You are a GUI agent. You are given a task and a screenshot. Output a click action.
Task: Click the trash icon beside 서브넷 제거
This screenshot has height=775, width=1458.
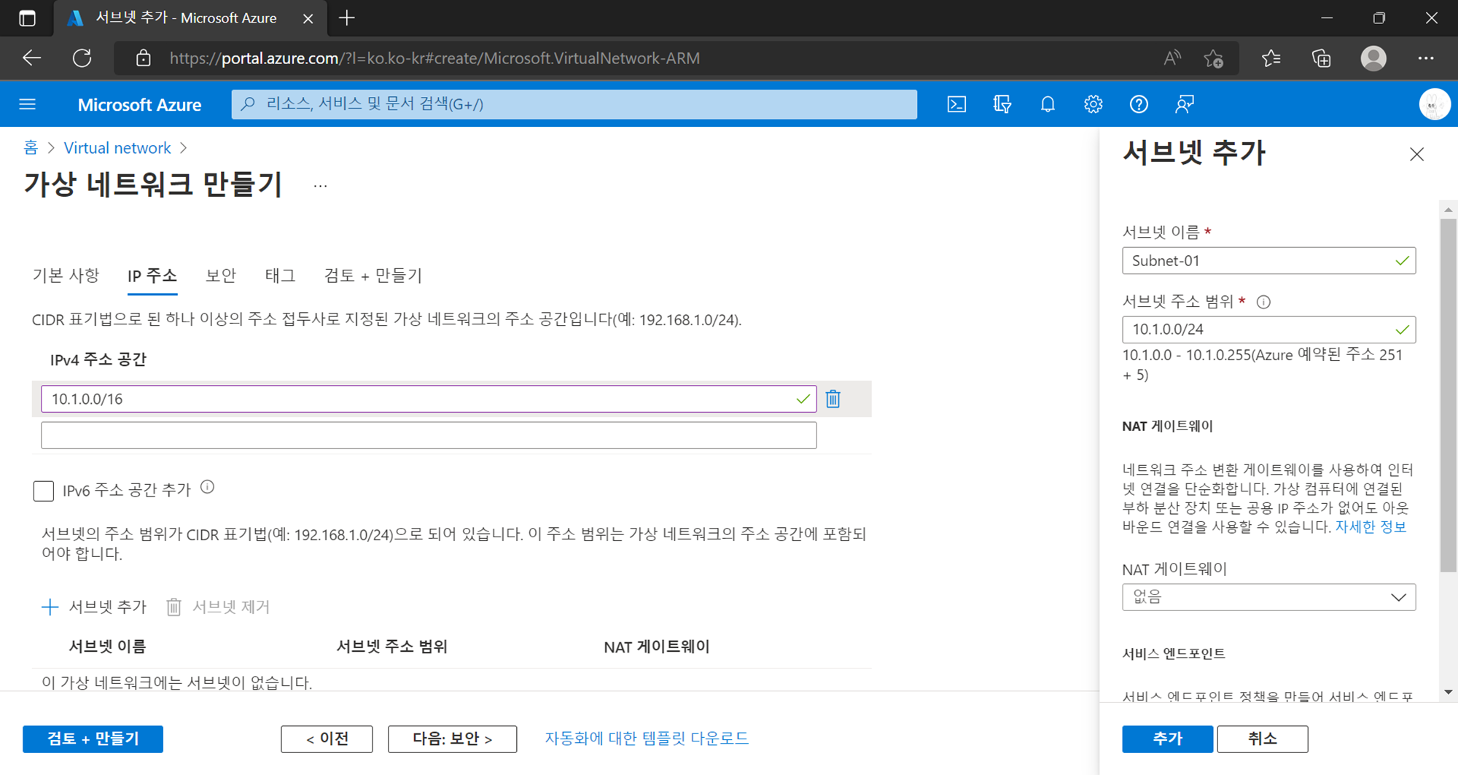click(174, 607)
